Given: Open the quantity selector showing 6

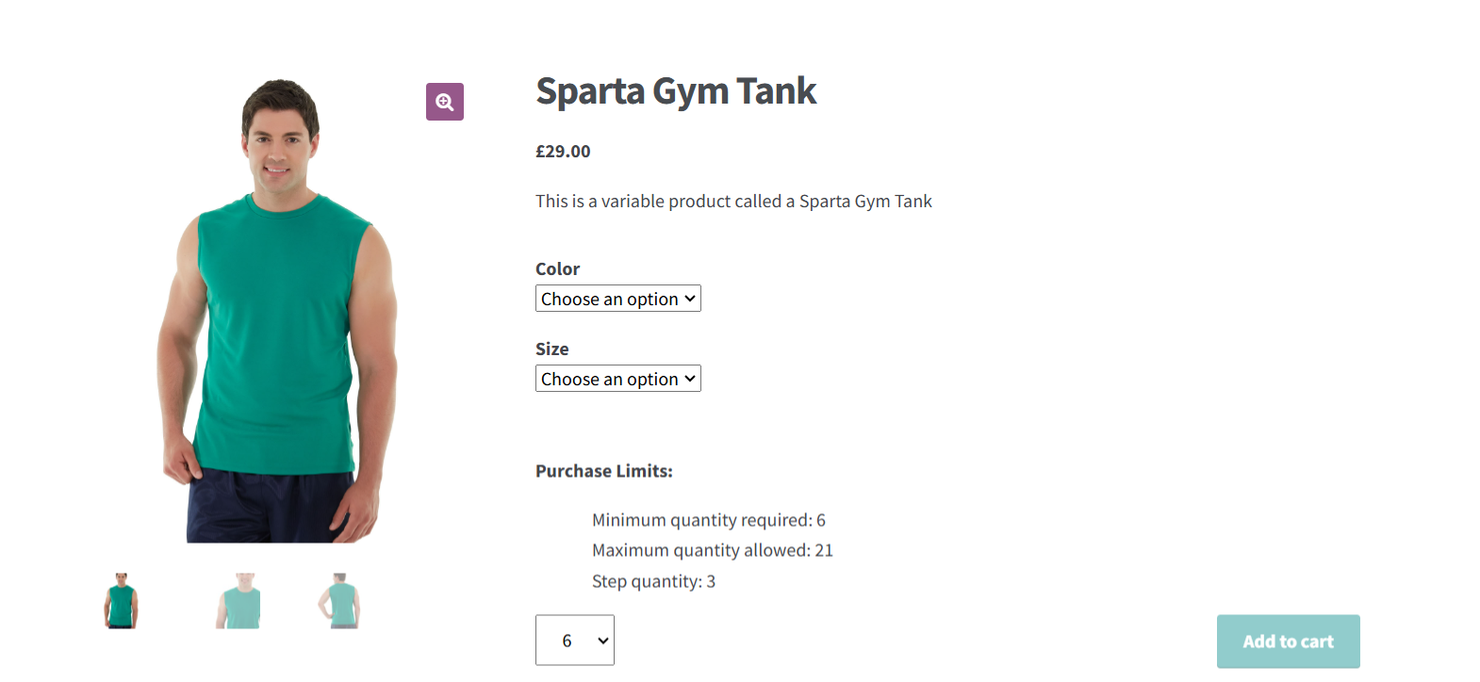Looking at the screenshot, I should 574,640.
